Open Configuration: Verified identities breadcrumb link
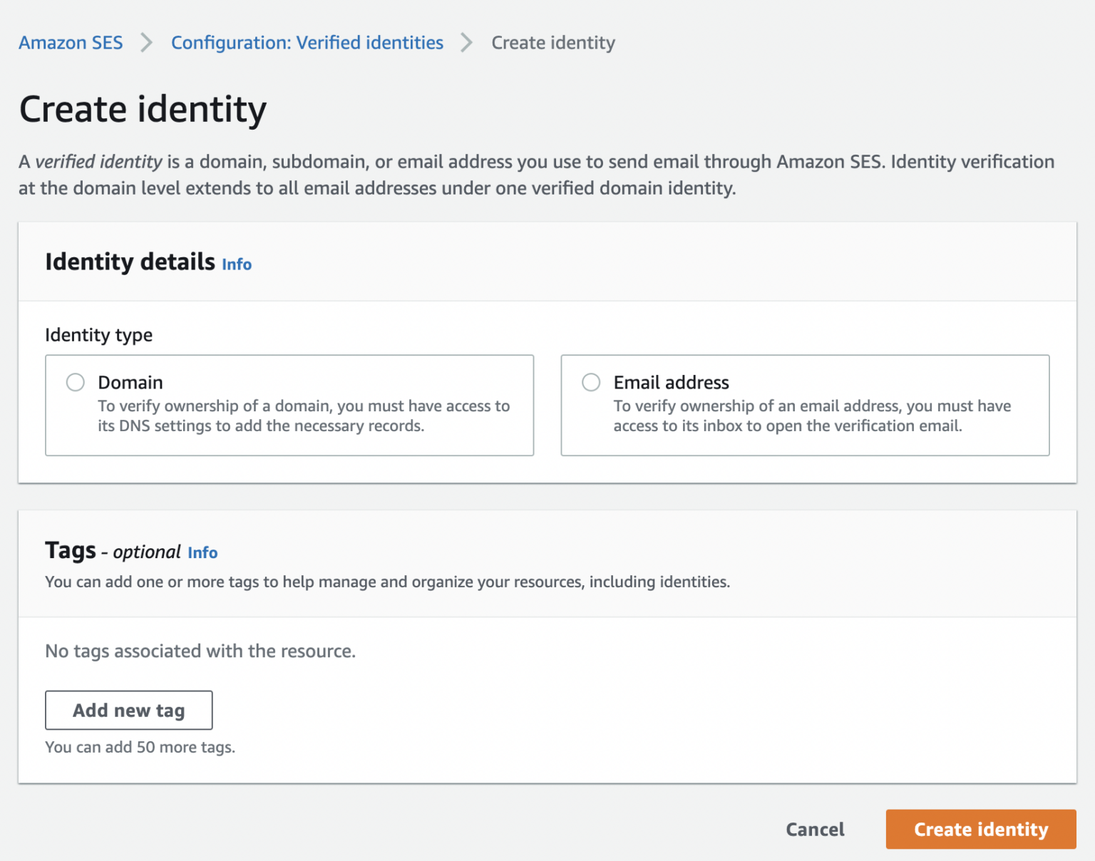The image size is (1095, 861). pos(307,43)
